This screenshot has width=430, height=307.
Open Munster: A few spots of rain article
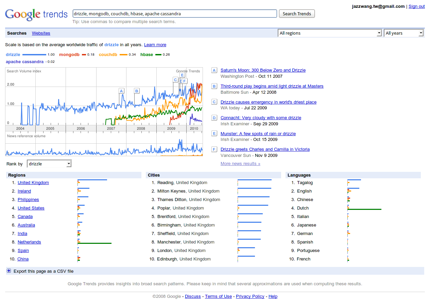tap(258, 133)
